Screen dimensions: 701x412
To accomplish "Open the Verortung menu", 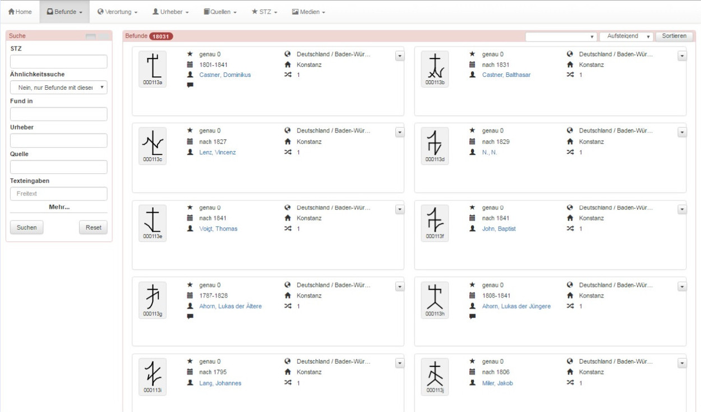I will coord(117,12).
